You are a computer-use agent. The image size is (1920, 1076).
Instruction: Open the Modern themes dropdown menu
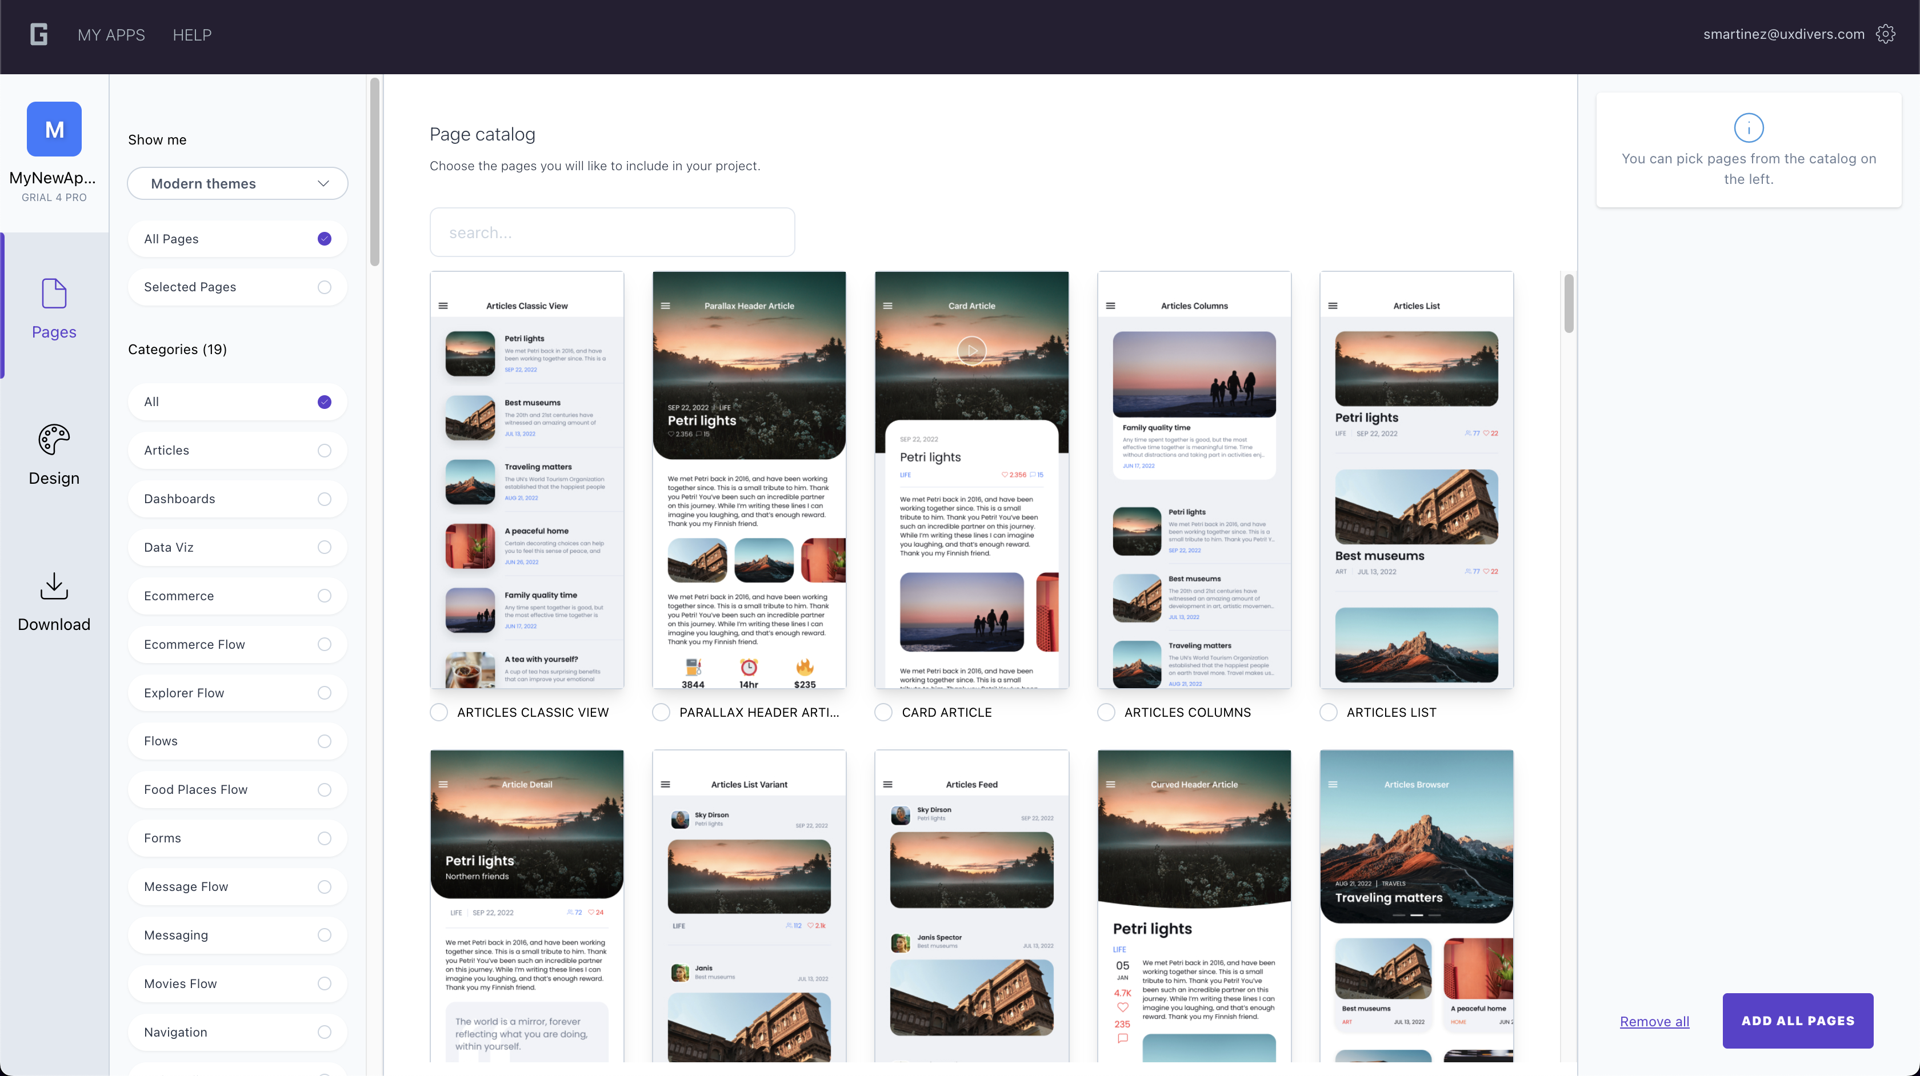pos(237,183)
